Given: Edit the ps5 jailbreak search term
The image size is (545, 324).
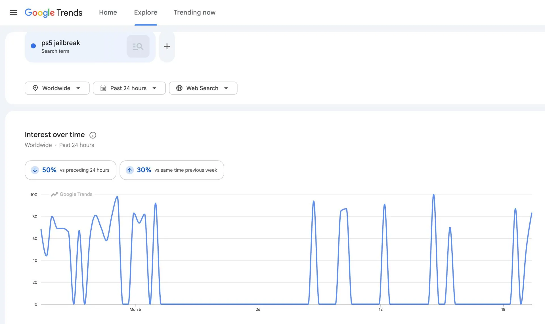Looking at the screenshot, I should [x=61, y=43].
